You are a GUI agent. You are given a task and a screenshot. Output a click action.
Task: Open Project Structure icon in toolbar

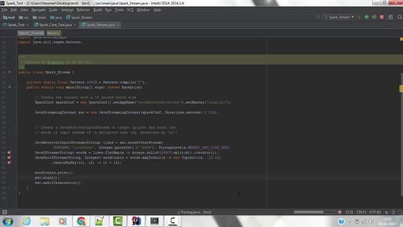click(390, 17)
